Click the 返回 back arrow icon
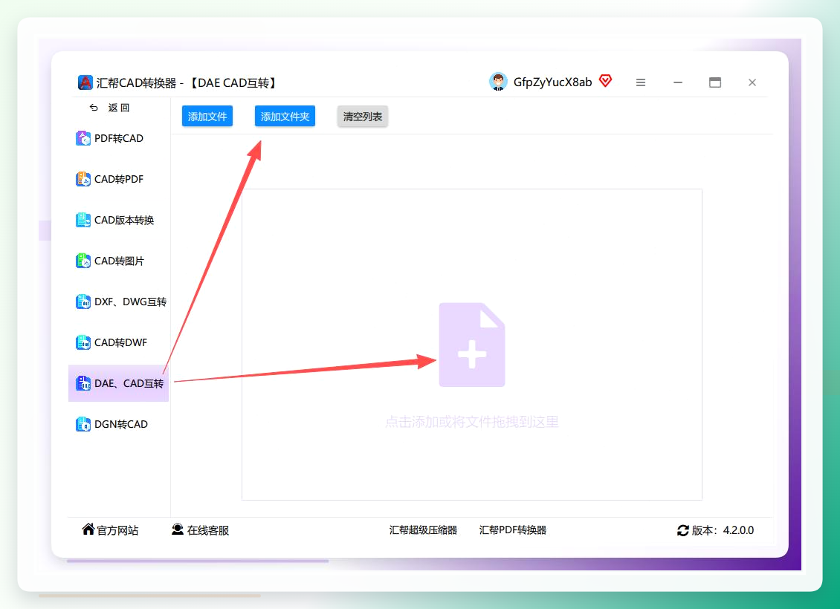This screenshot has height=609, width=840. point(94,108)
